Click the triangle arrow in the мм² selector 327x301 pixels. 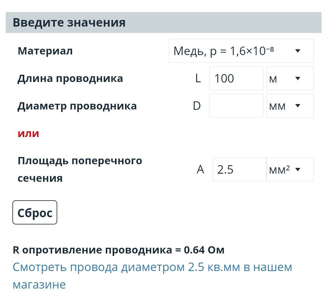pyautogui.click(x=298, y=169)
